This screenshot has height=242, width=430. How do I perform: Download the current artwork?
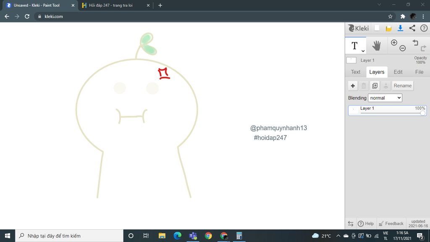click(400, 28)
